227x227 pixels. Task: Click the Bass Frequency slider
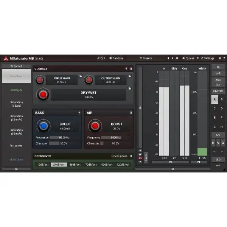click(x=59, y=138)
